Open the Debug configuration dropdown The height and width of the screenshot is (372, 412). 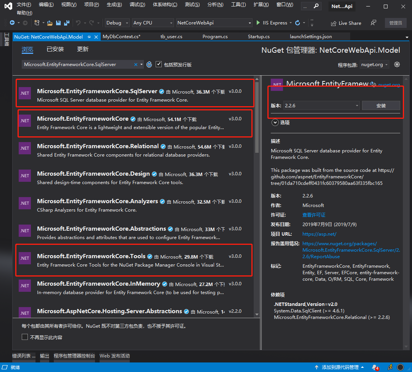coord(117,23)
